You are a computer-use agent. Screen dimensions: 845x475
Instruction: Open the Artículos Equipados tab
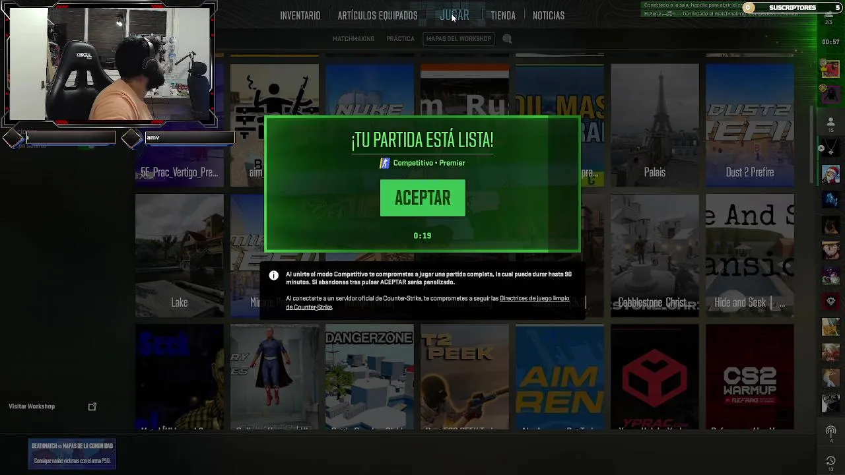pos(378,15)
